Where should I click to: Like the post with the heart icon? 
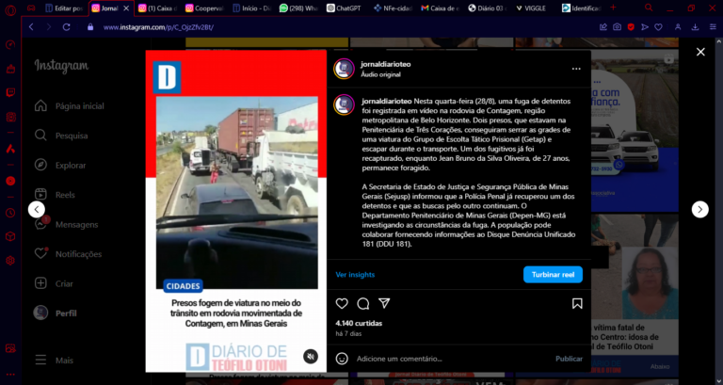342,303
